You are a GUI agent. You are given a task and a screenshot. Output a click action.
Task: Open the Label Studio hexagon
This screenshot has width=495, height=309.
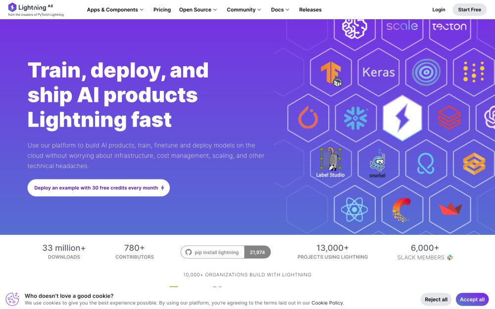tap(330, 163)
